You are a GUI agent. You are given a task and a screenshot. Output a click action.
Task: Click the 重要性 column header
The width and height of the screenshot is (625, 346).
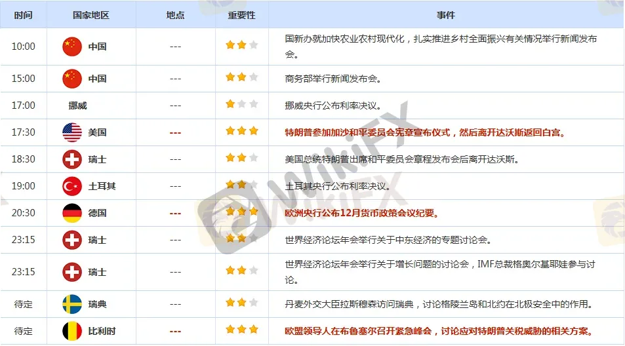point(241,15)
